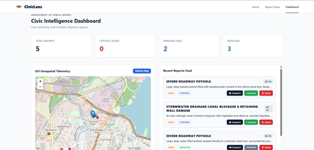Click the RESOLVED badge on report ID #3

pyautogui.click(x=185, y=147)
